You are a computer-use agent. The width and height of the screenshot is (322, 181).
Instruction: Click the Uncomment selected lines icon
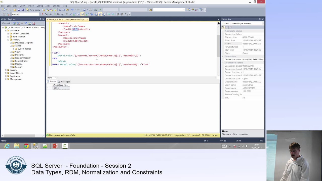(113, 14)
